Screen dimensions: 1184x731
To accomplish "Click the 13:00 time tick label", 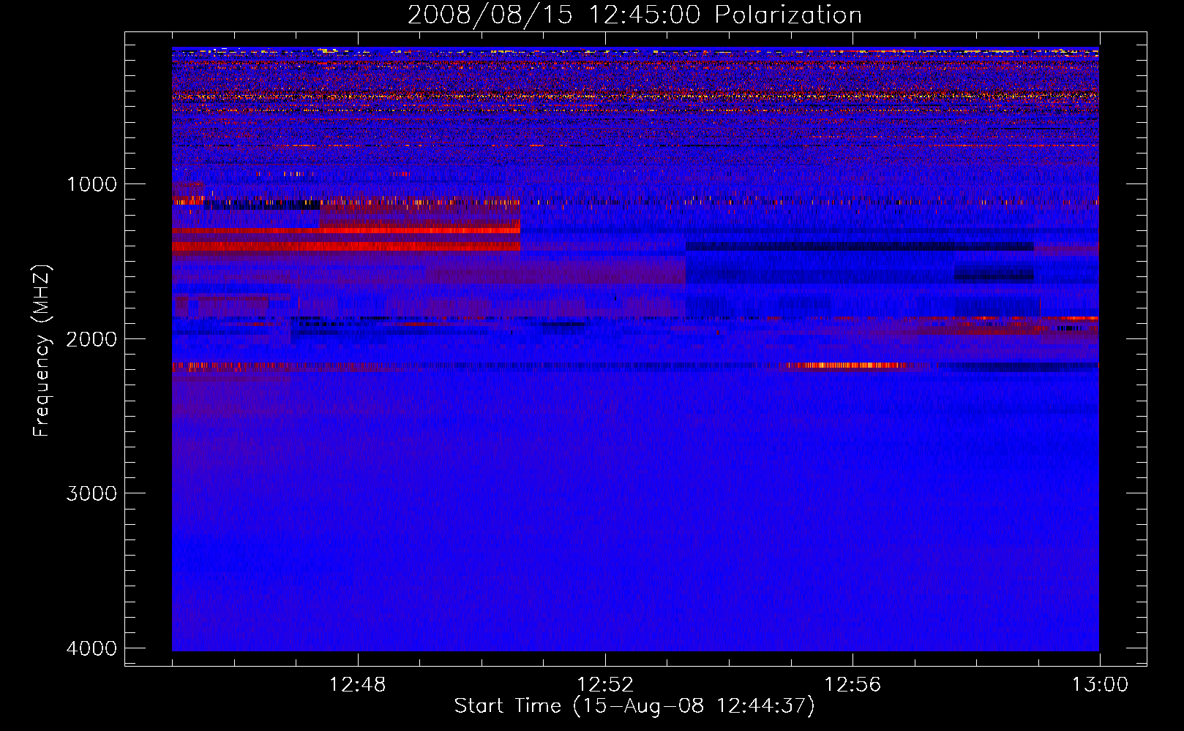I will [1100, 685].
